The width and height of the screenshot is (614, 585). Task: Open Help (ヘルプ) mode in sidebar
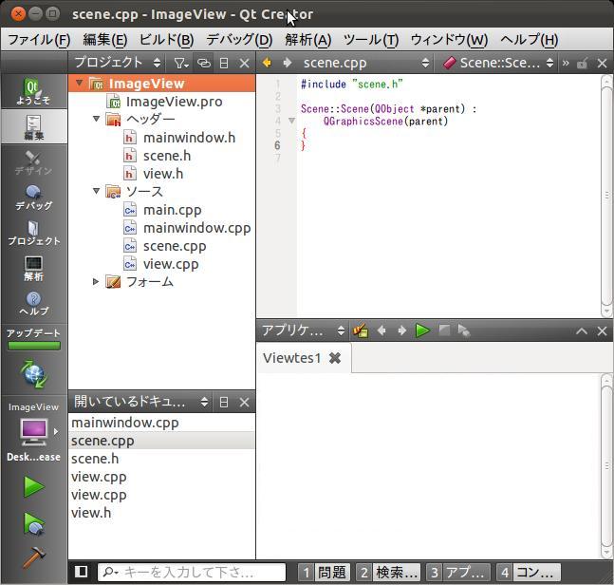point(33,303)
